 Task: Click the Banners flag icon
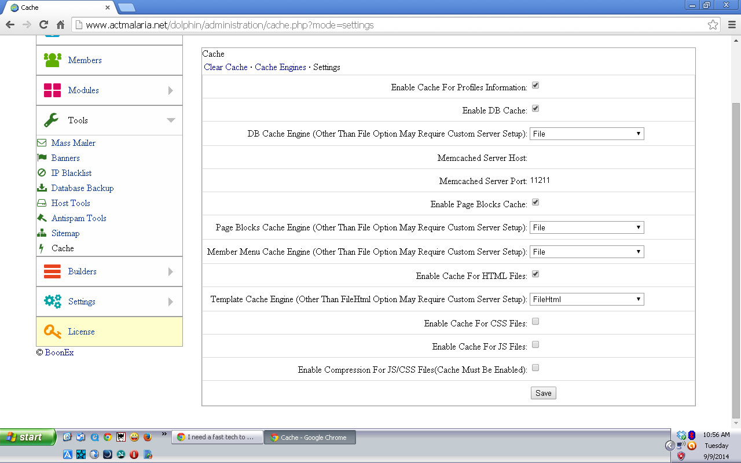click(x=42, y=158)
